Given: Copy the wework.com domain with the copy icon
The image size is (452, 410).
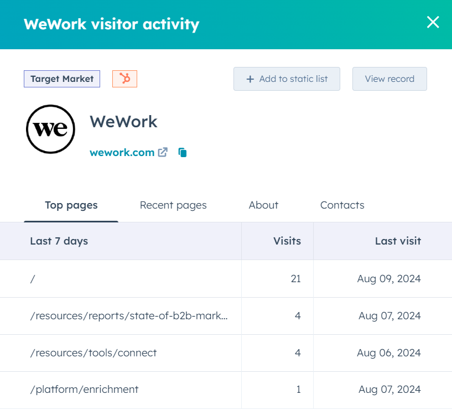Looking at the screenshot, I should pos(183,152).
